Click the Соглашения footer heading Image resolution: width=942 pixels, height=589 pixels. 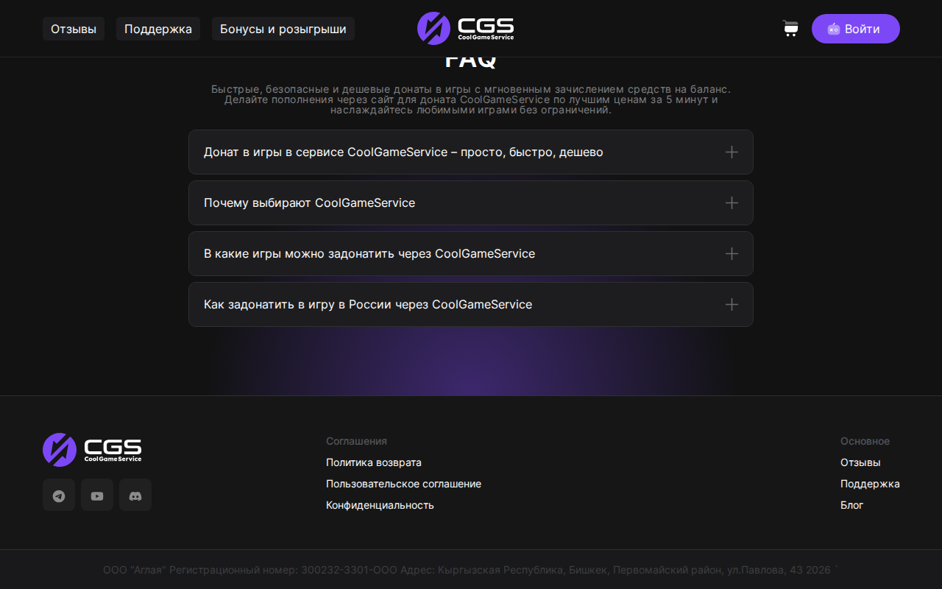pos(356,441)
